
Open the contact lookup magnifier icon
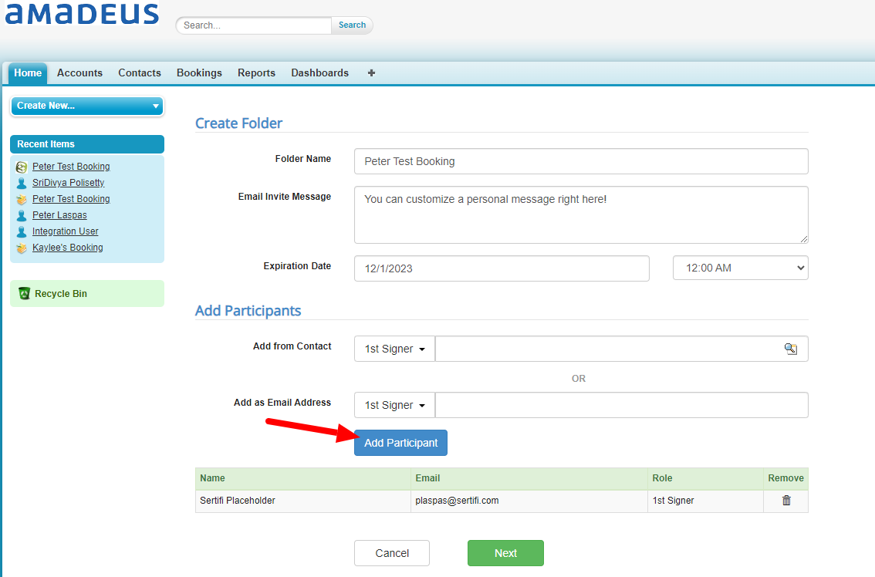click(791, 349)
